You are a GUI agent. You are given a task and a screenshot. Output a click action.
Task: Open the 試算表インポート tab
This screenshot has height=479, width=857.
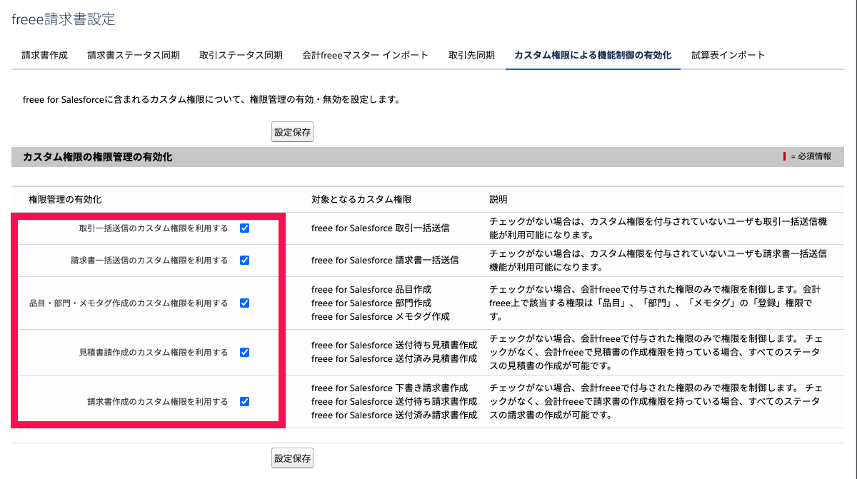(x=728, y=54)
